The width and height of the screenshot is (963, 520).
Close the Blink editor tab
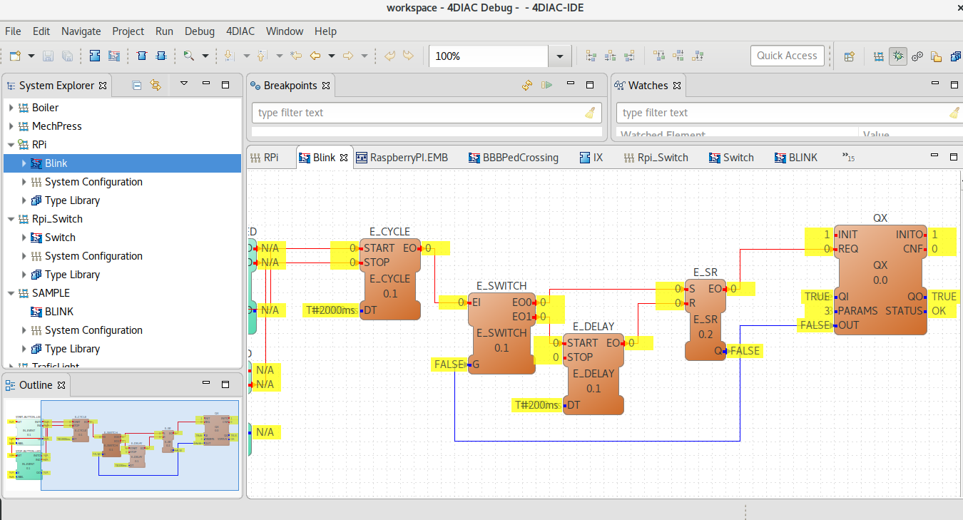343,158
